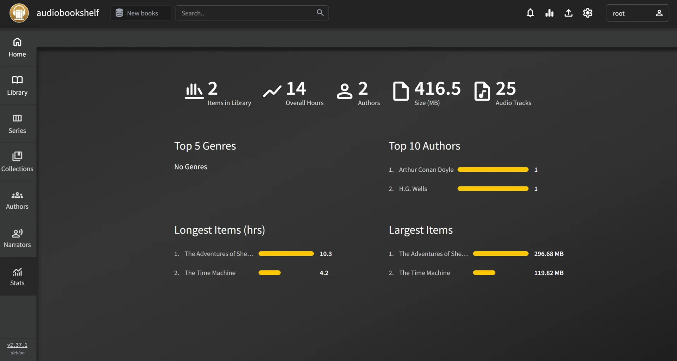
Task: Click the Overall Hours trend line icon
Action: (272, 91)
